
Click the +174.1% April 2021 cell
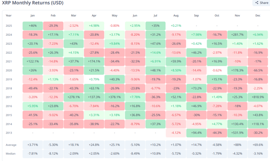(x=94, y=61)
